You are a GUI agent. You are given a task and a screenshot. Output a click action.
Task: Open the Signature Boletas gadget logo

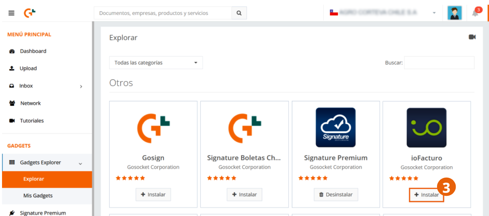(x=245, y=128)
